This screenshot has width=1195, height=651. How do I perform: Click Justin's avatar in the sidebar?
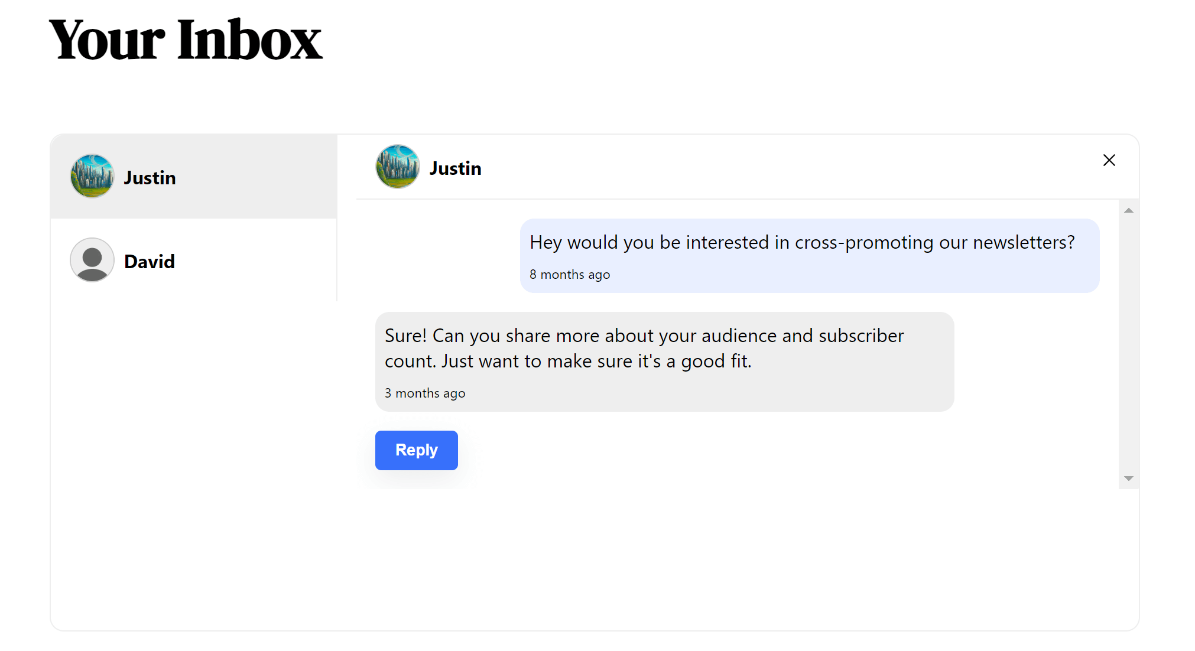click(92, 175)
